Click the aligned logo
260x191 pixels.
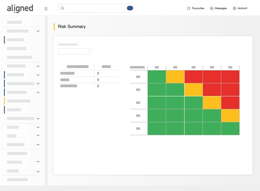point(20,9)
